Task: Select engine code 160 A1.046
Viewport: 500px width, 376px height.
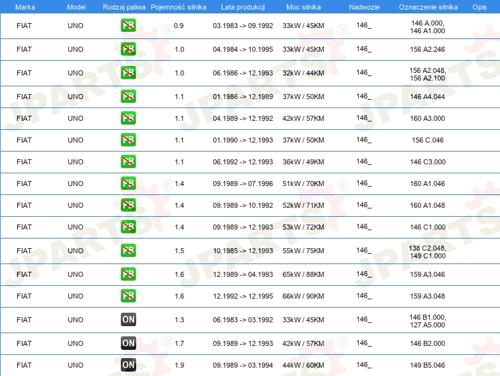Action: (428, 184)
